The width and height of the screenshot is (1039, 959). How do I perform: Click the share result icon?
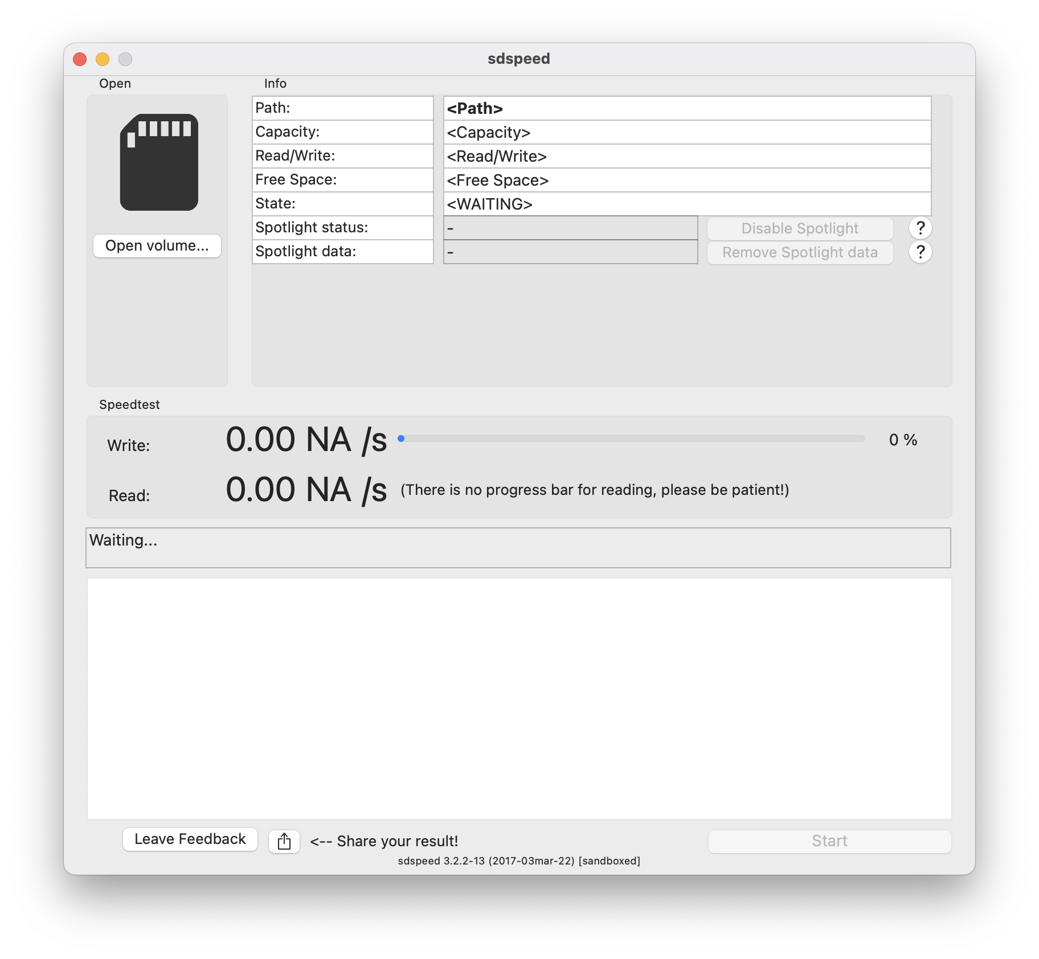284,841
